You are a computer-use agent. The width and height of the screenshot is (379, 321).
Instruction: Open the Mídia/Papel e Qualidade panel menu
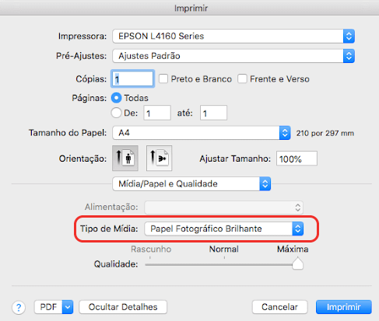191,184
